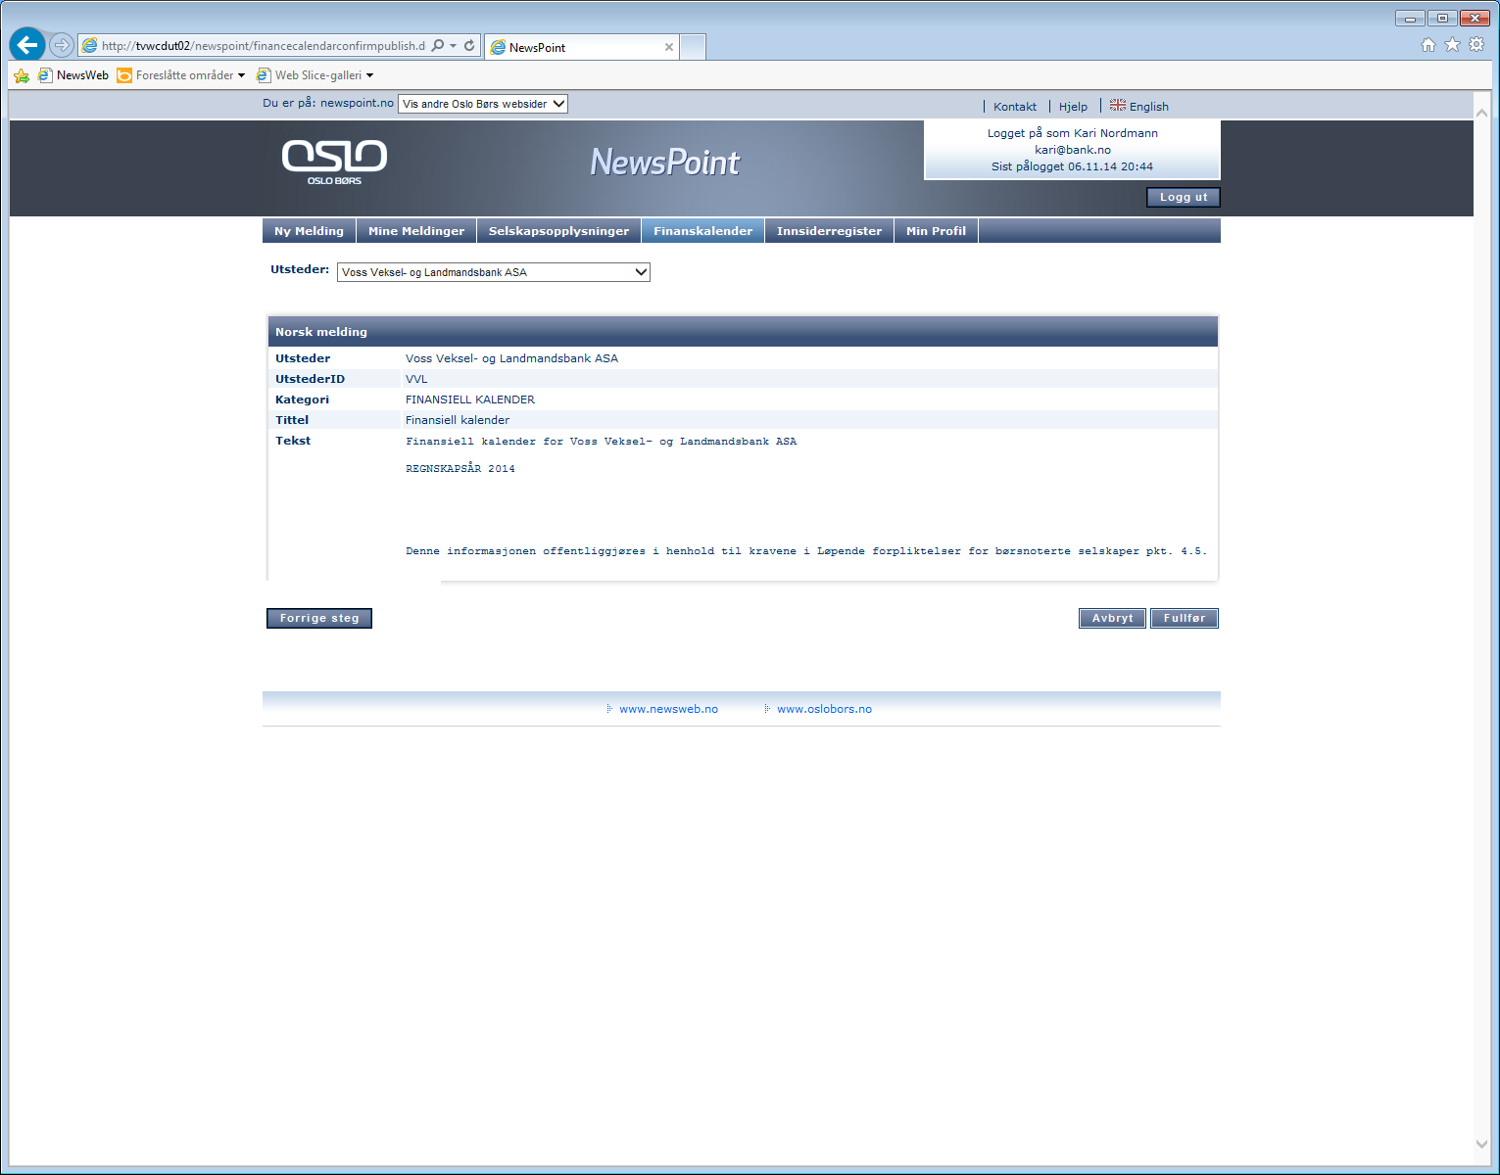Click the REGNSKAPSÅR 2014 text
Image resolution: width=1500 pixels, height=1175 pixels.
[460, 469]
